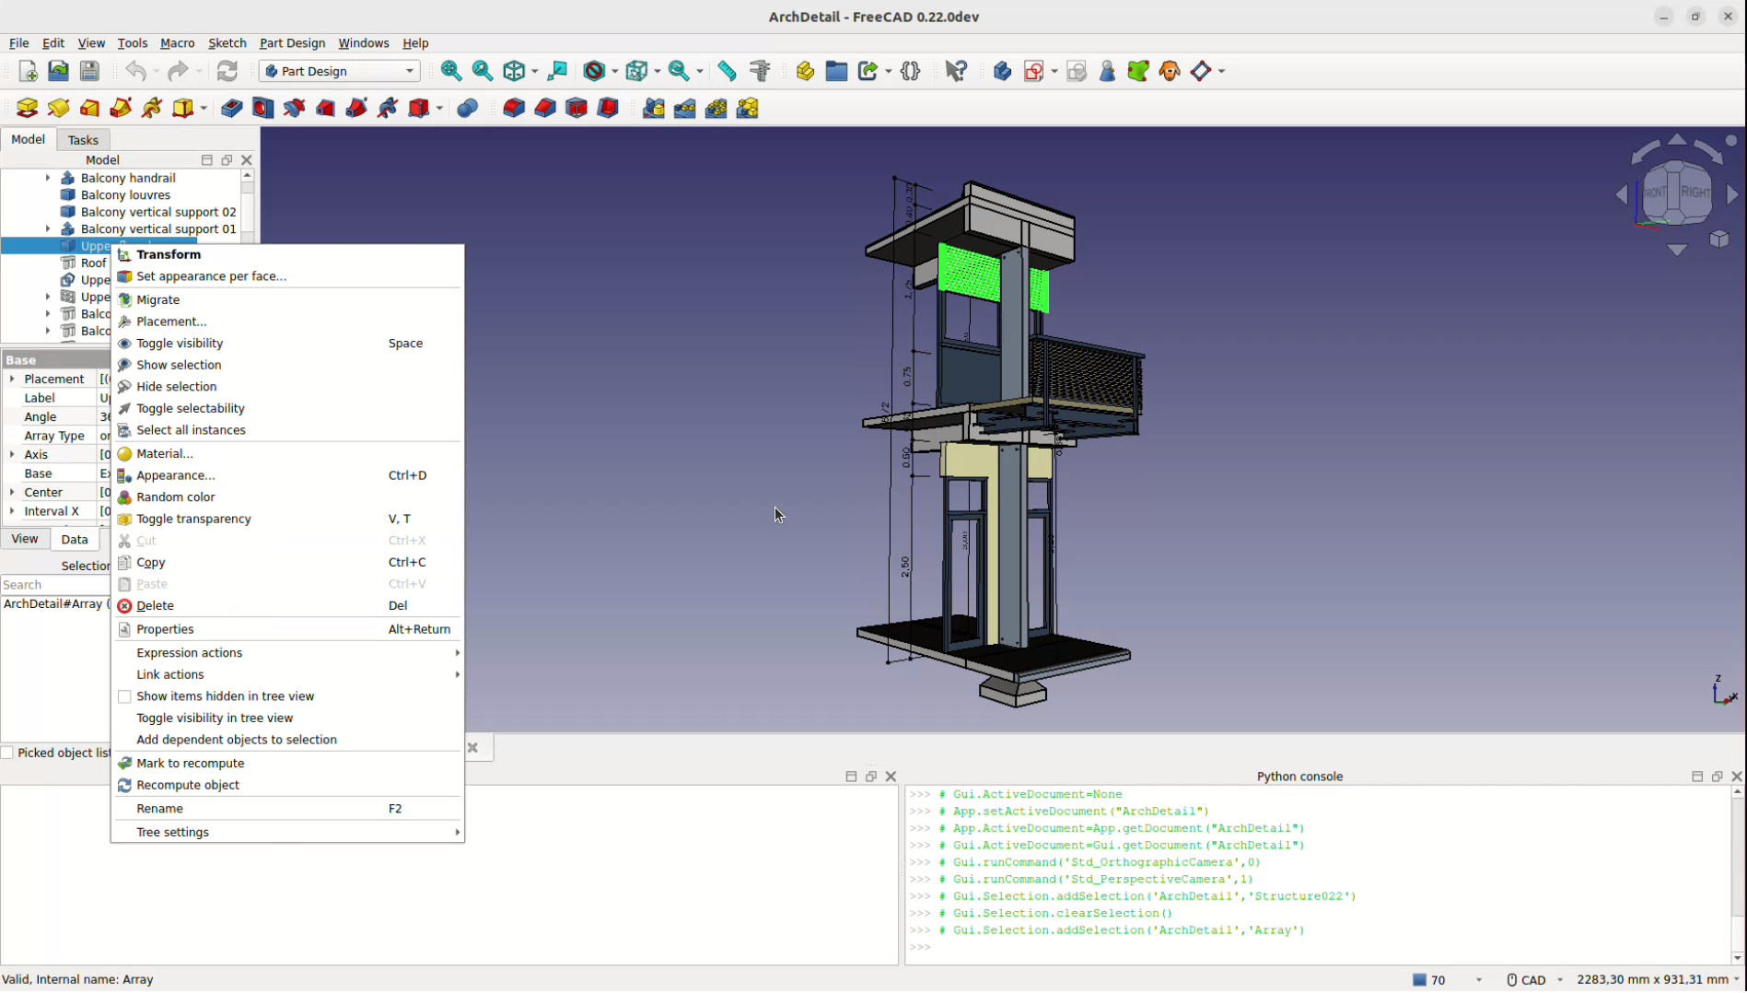Viewport: 1747px width, 993px height.
Task: Open the Part Design workbench dropdown
Action: (339, 71)
